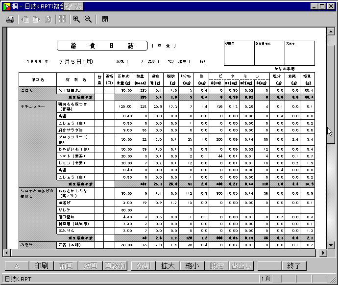Click the vertical scrollbar up arrow

(331, 31)
